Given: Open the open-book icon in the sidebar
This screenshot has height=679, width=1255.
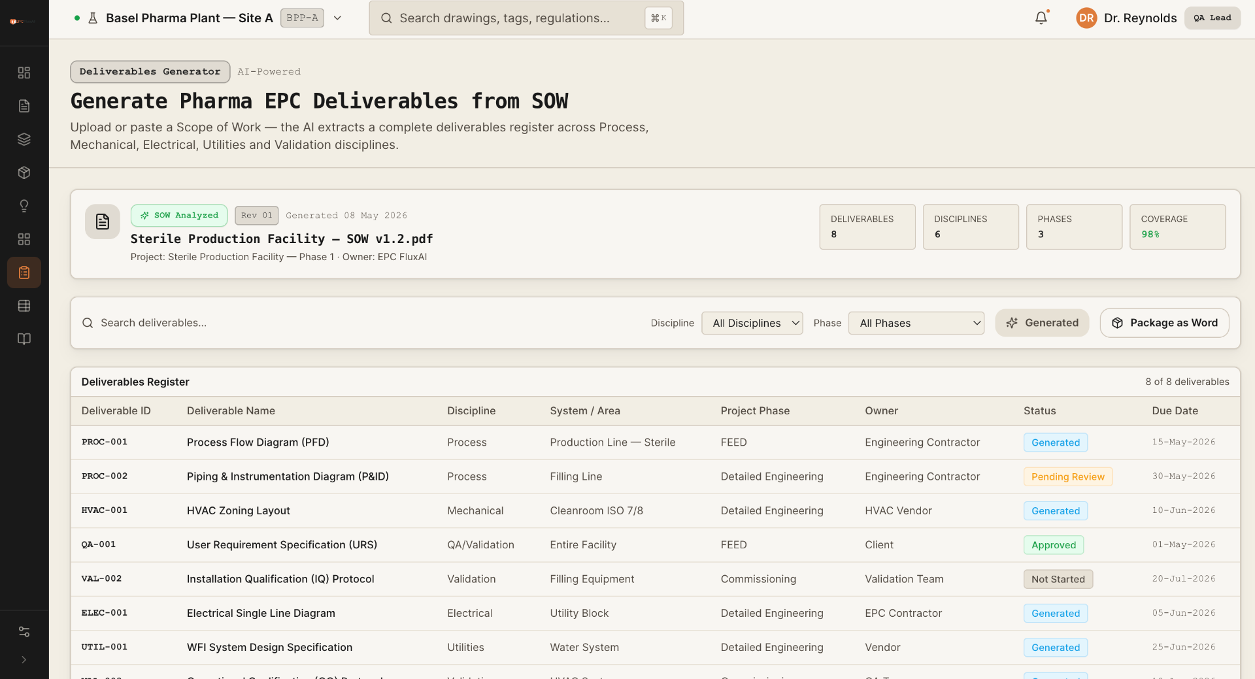Looking at the screenshot, I should (24, 339).
